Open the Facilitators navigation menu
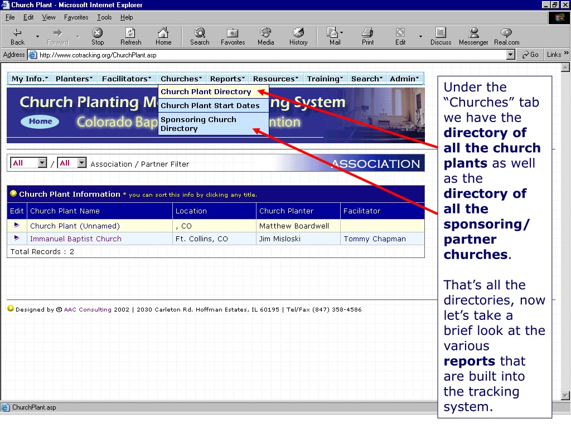The width and height of the screenshot is (571, 428). (127, 79)
